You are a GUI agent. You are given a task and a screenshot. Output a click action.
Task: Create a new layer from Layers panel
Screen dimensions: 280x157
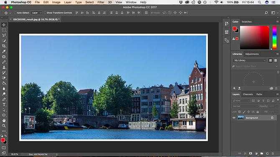point(267,153)
